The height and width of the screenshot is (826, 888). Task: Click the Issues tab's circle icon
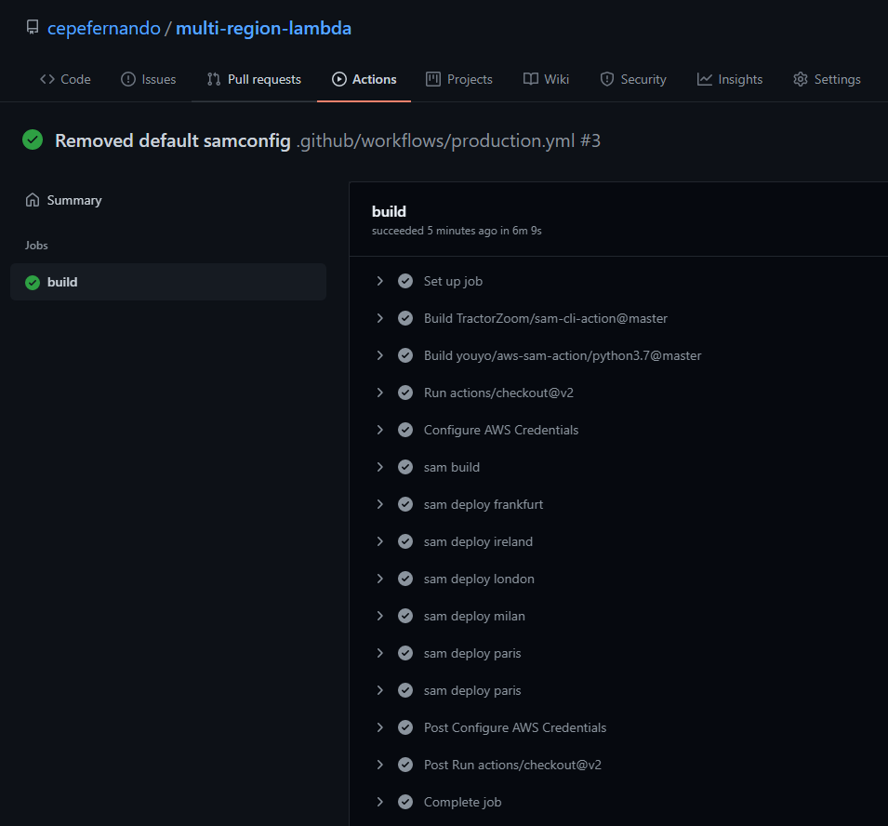[128, 79]
